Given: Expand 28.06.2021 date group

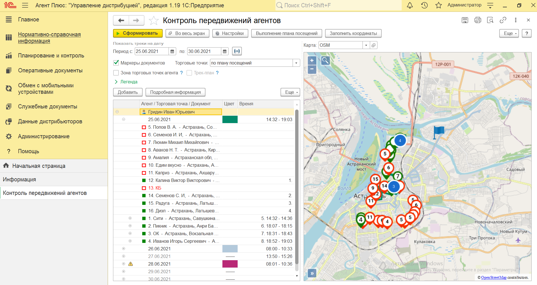Looking at the screenshot, I should click(123, 264).
